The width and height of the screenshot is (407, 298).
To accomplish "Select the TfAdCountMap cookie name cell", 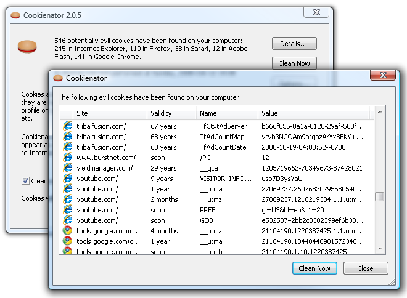I will click(x=222, y=137).
